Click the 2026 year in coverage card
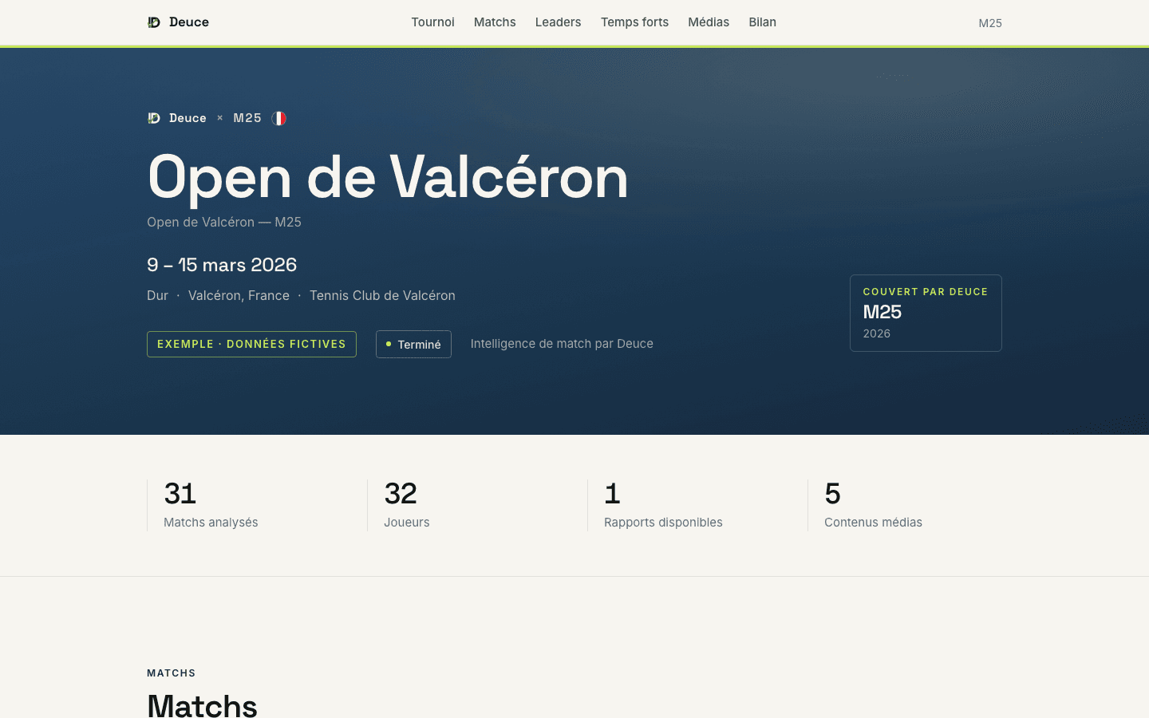 click(x=876, y=333)
